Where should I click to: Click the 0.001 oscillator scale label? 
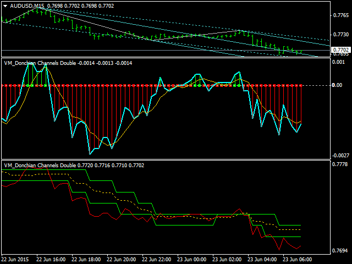click(x=338, y=62)
